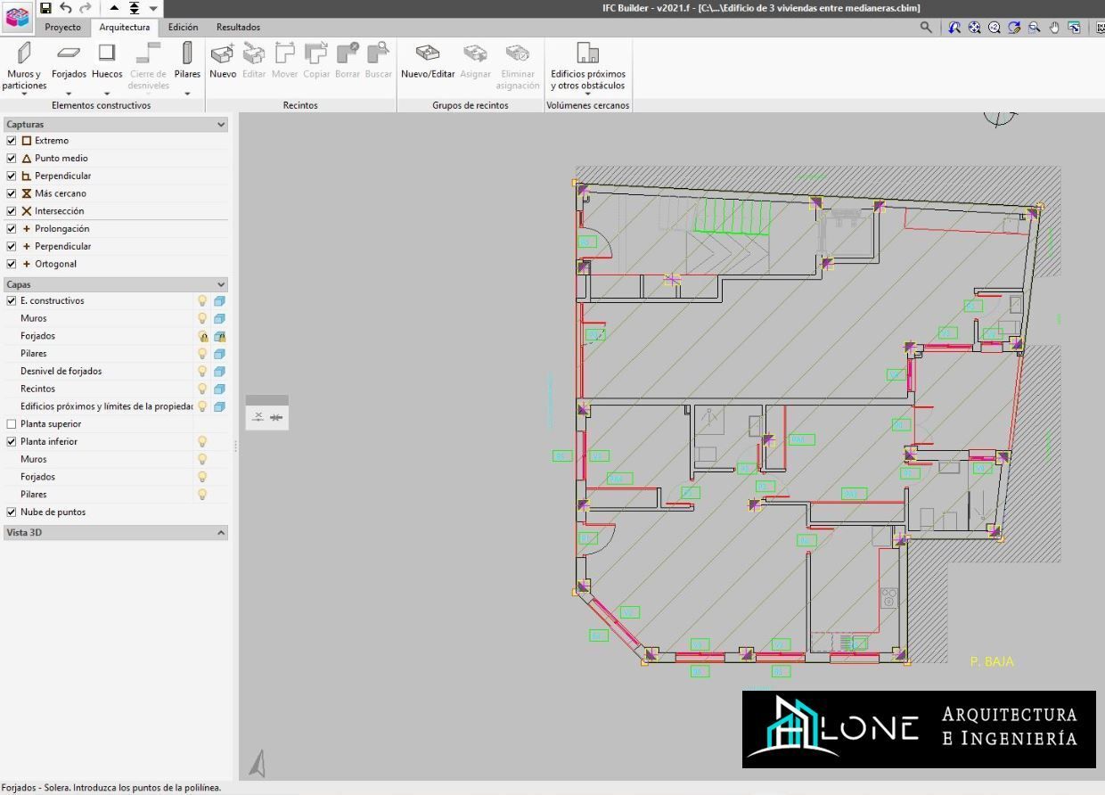The image size is (1105, 795).
Task: Toggle lightbulb visibility of upper Muros layer
Action: click(202, 318)
